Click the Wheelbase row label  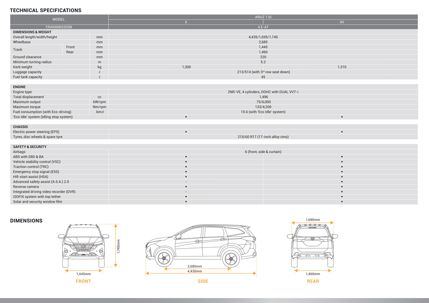pos(22,42)
